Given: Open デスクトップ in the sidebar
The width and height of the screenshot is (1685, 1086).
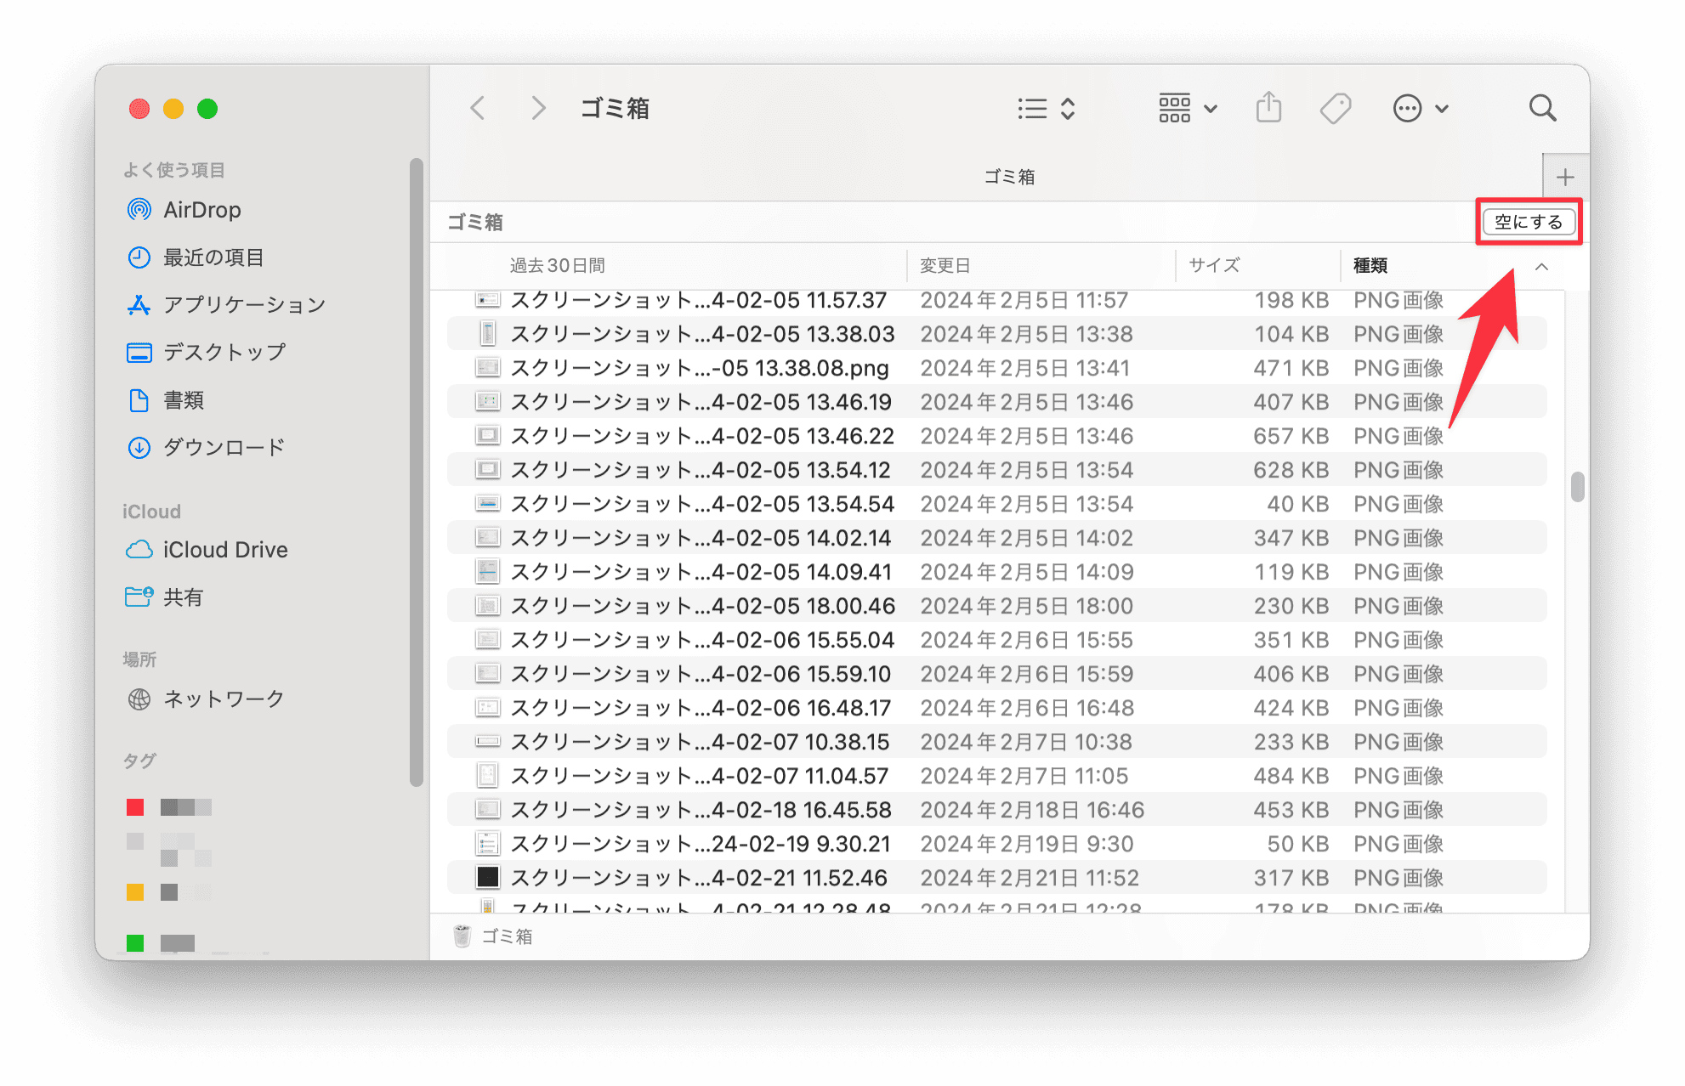Looking at the screenshot, I should [x=206, y=353].
